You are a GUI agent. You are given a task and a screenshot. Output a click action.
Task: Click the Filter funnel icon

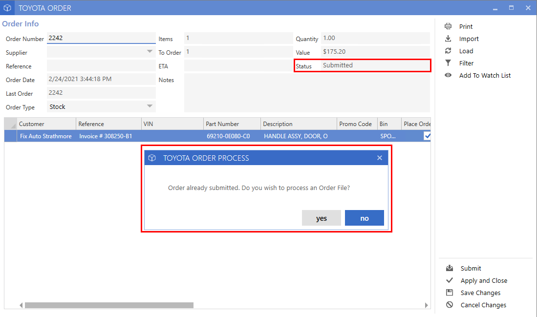point(448,63)
